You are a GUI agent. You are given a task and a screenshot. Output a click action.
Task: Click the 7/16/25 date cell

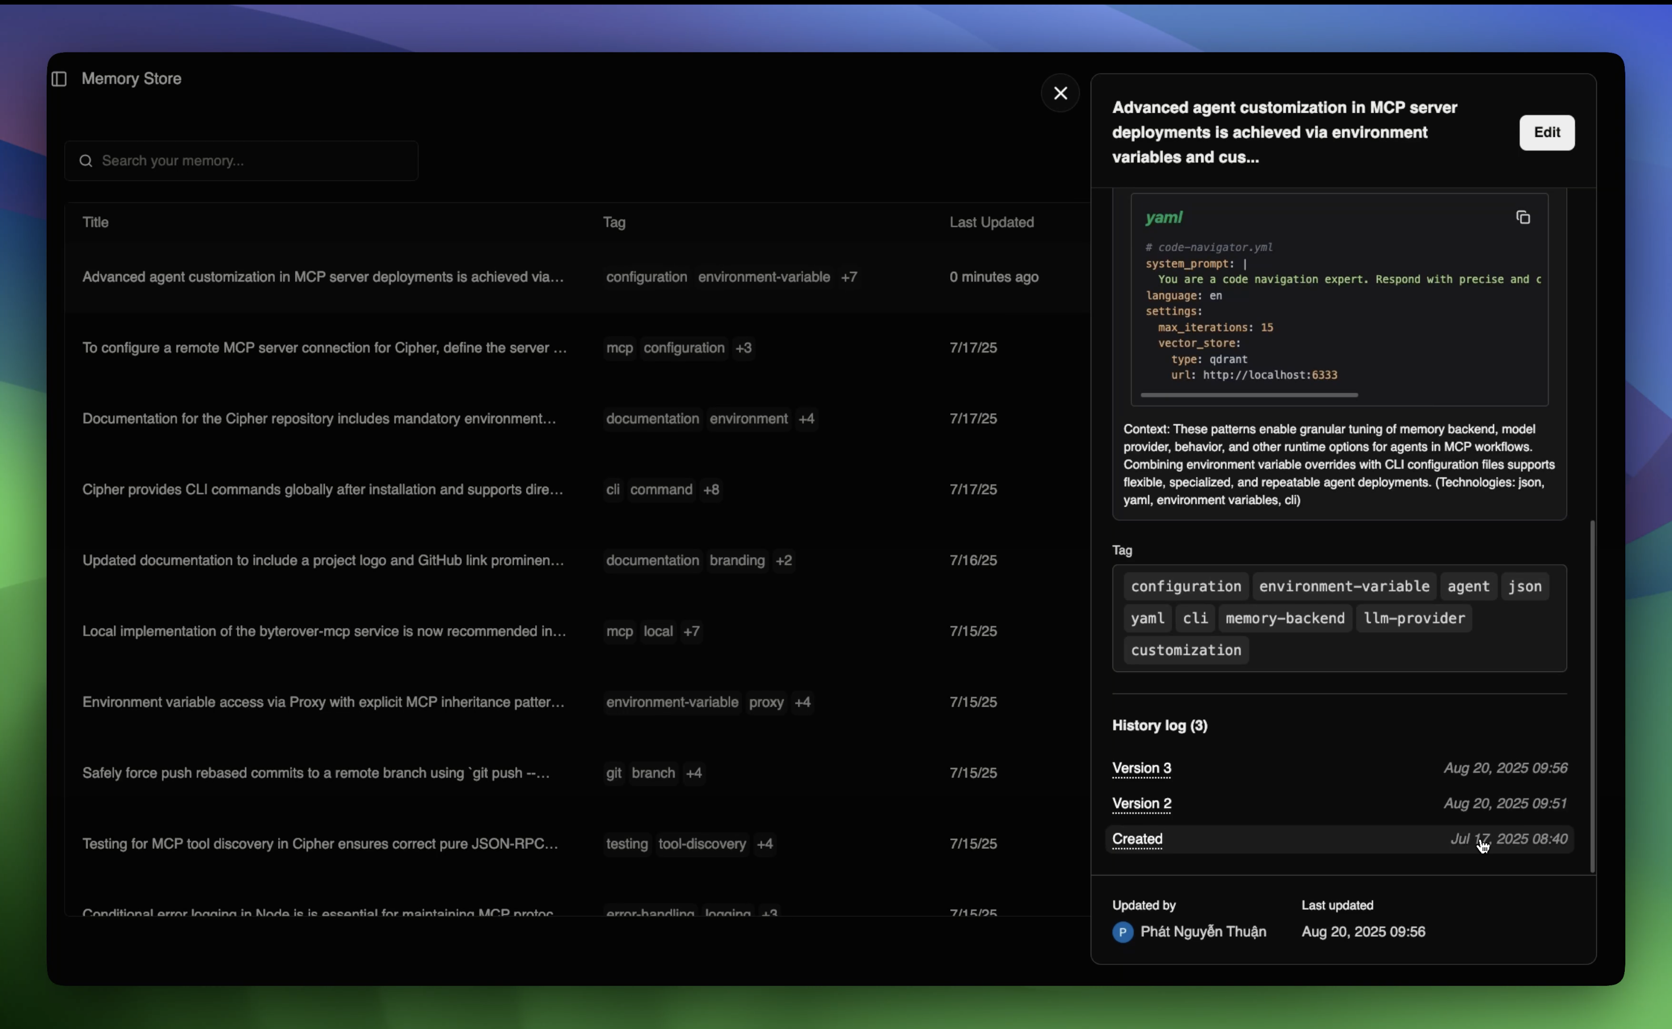pos(973,560)
